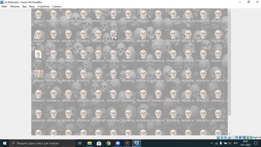Click the VirtualBox hard disk activity indicator
261x147 pixels.
point(218,137)
